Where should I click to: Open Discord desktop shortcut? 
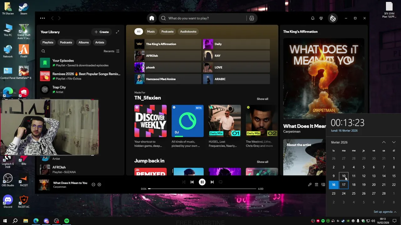click(8, 202)
